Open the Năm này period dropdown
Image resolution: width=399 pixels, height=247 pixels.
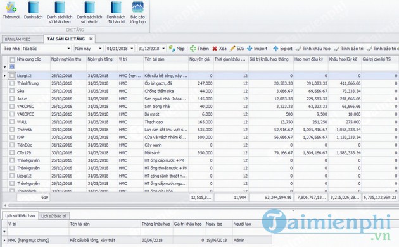tap(100, 49)
